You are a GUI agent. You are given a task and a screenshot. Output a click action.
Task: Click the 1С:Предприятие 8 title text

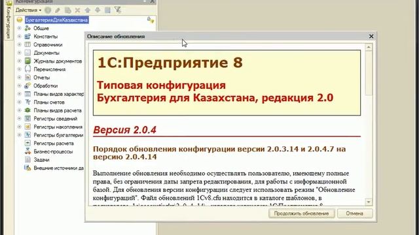click(x=170, y=63)
